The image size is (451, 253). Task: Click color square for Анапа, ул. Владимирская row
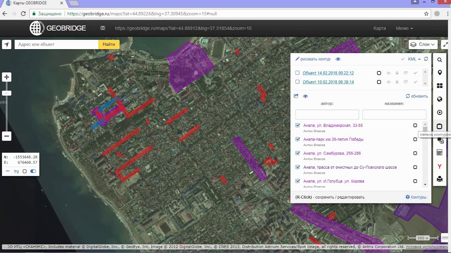click(x=415, y=125)
